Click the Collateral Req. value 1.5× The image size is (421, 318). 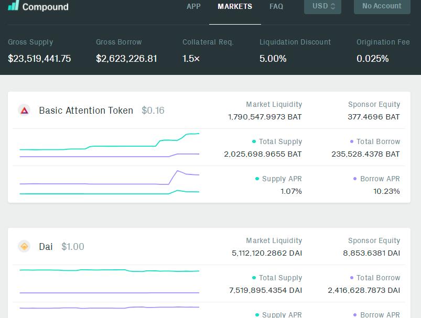pyautogui.click(x=191, y=59)
